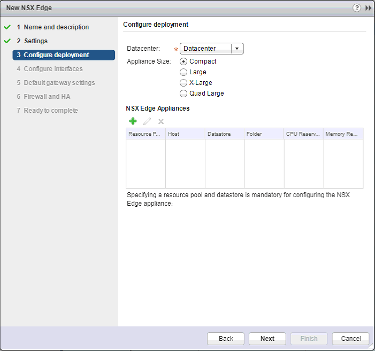
Task: Click the CPU Reservation column header
Action: (x=303, y=134)
